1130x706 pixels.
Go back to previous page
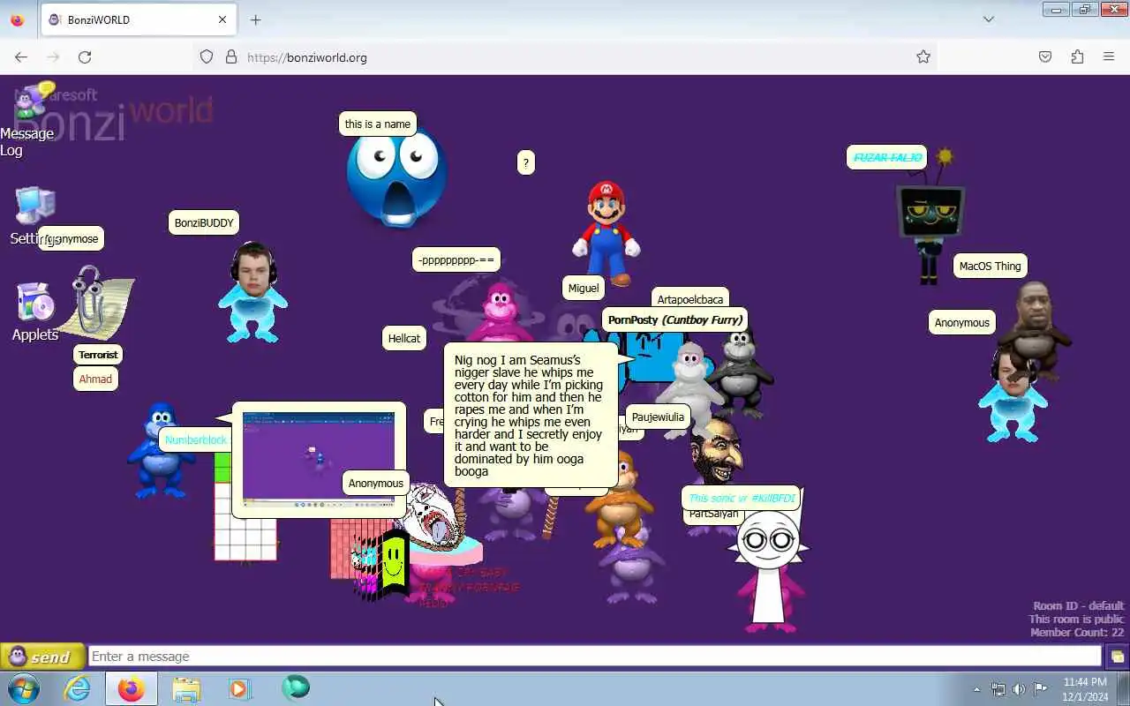[21, 56]
